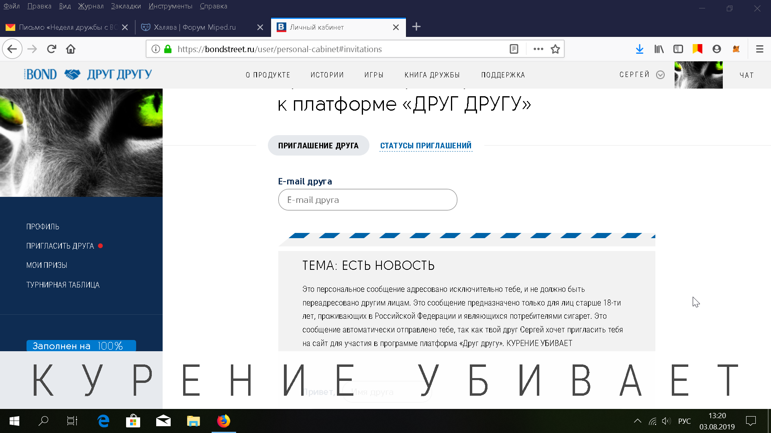
Task: Open the Игры section
Action: tap(374, 75)
